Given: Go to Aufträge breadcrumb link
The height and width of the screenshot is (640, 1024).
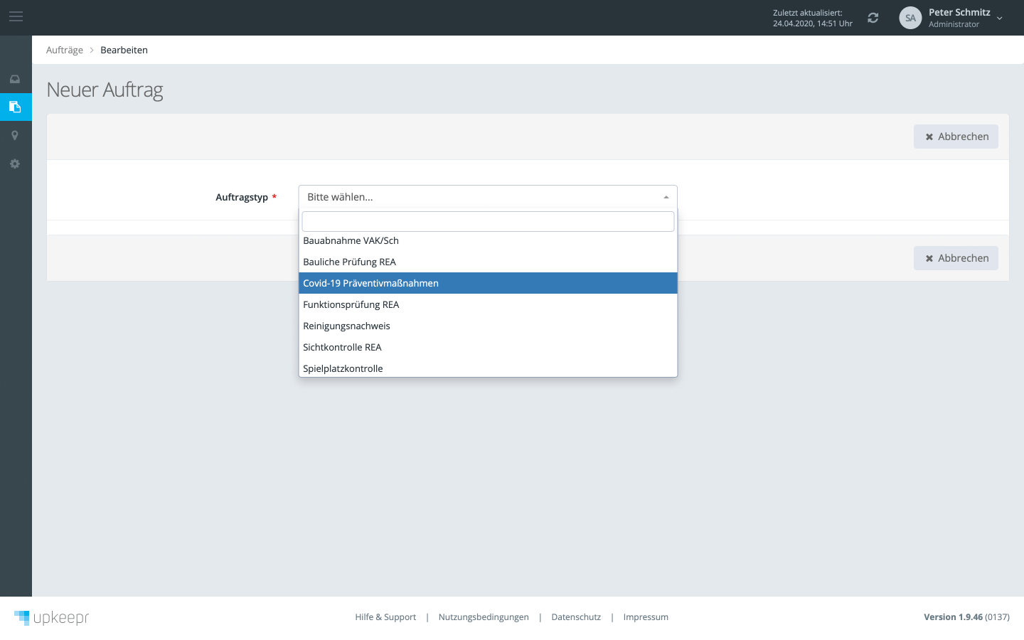Looking at the screenshot, I should (x=65, y=50).
